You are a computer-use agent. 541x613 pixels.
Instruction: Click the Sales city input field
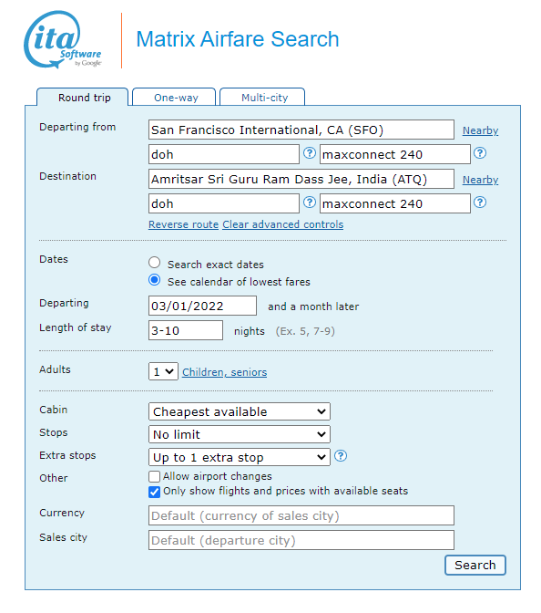tap(301, 540)
